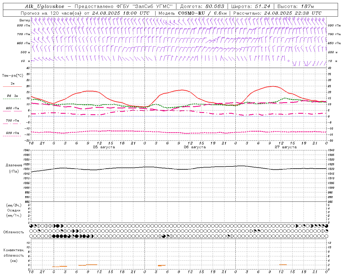Click the elevation text "Высота: 187м"

tap(296, 6)
